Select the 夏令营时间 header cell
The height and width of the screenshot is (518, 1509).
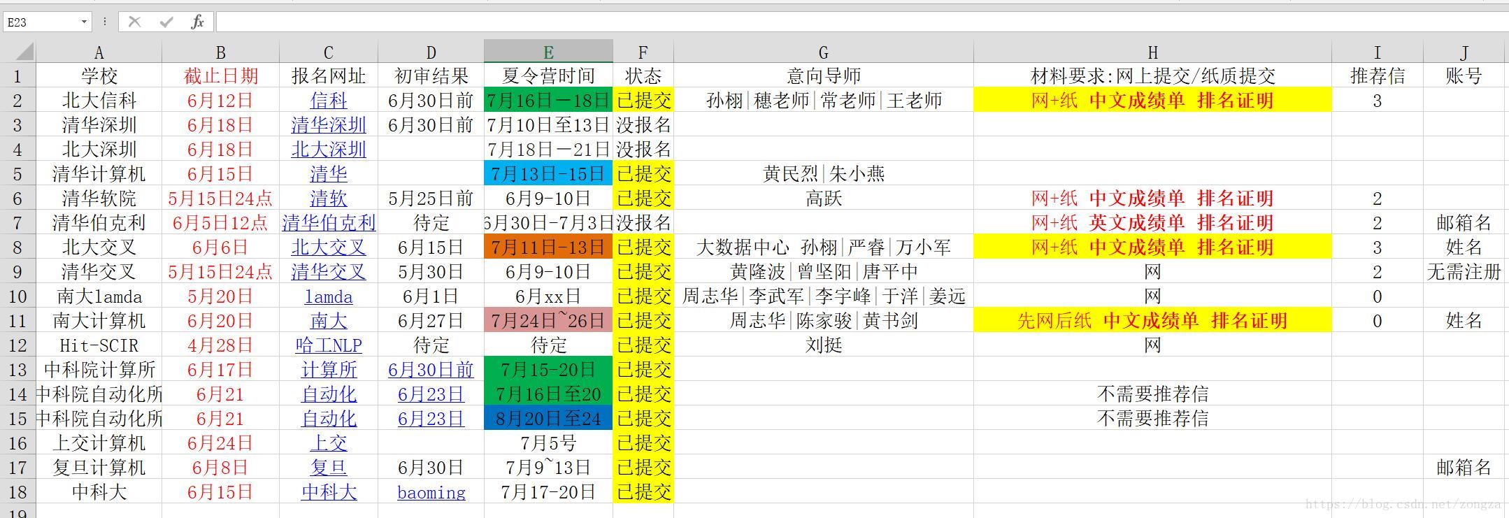(548, 76)
